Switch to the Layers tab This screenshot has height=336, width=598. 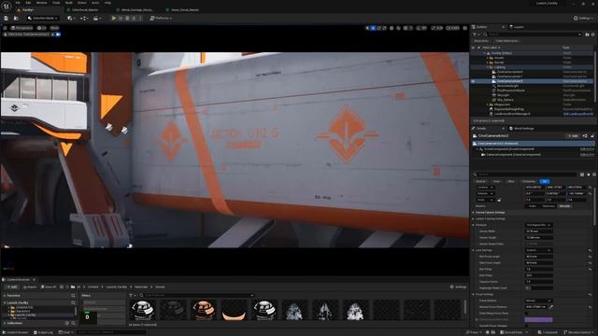[x=518, y=27]
